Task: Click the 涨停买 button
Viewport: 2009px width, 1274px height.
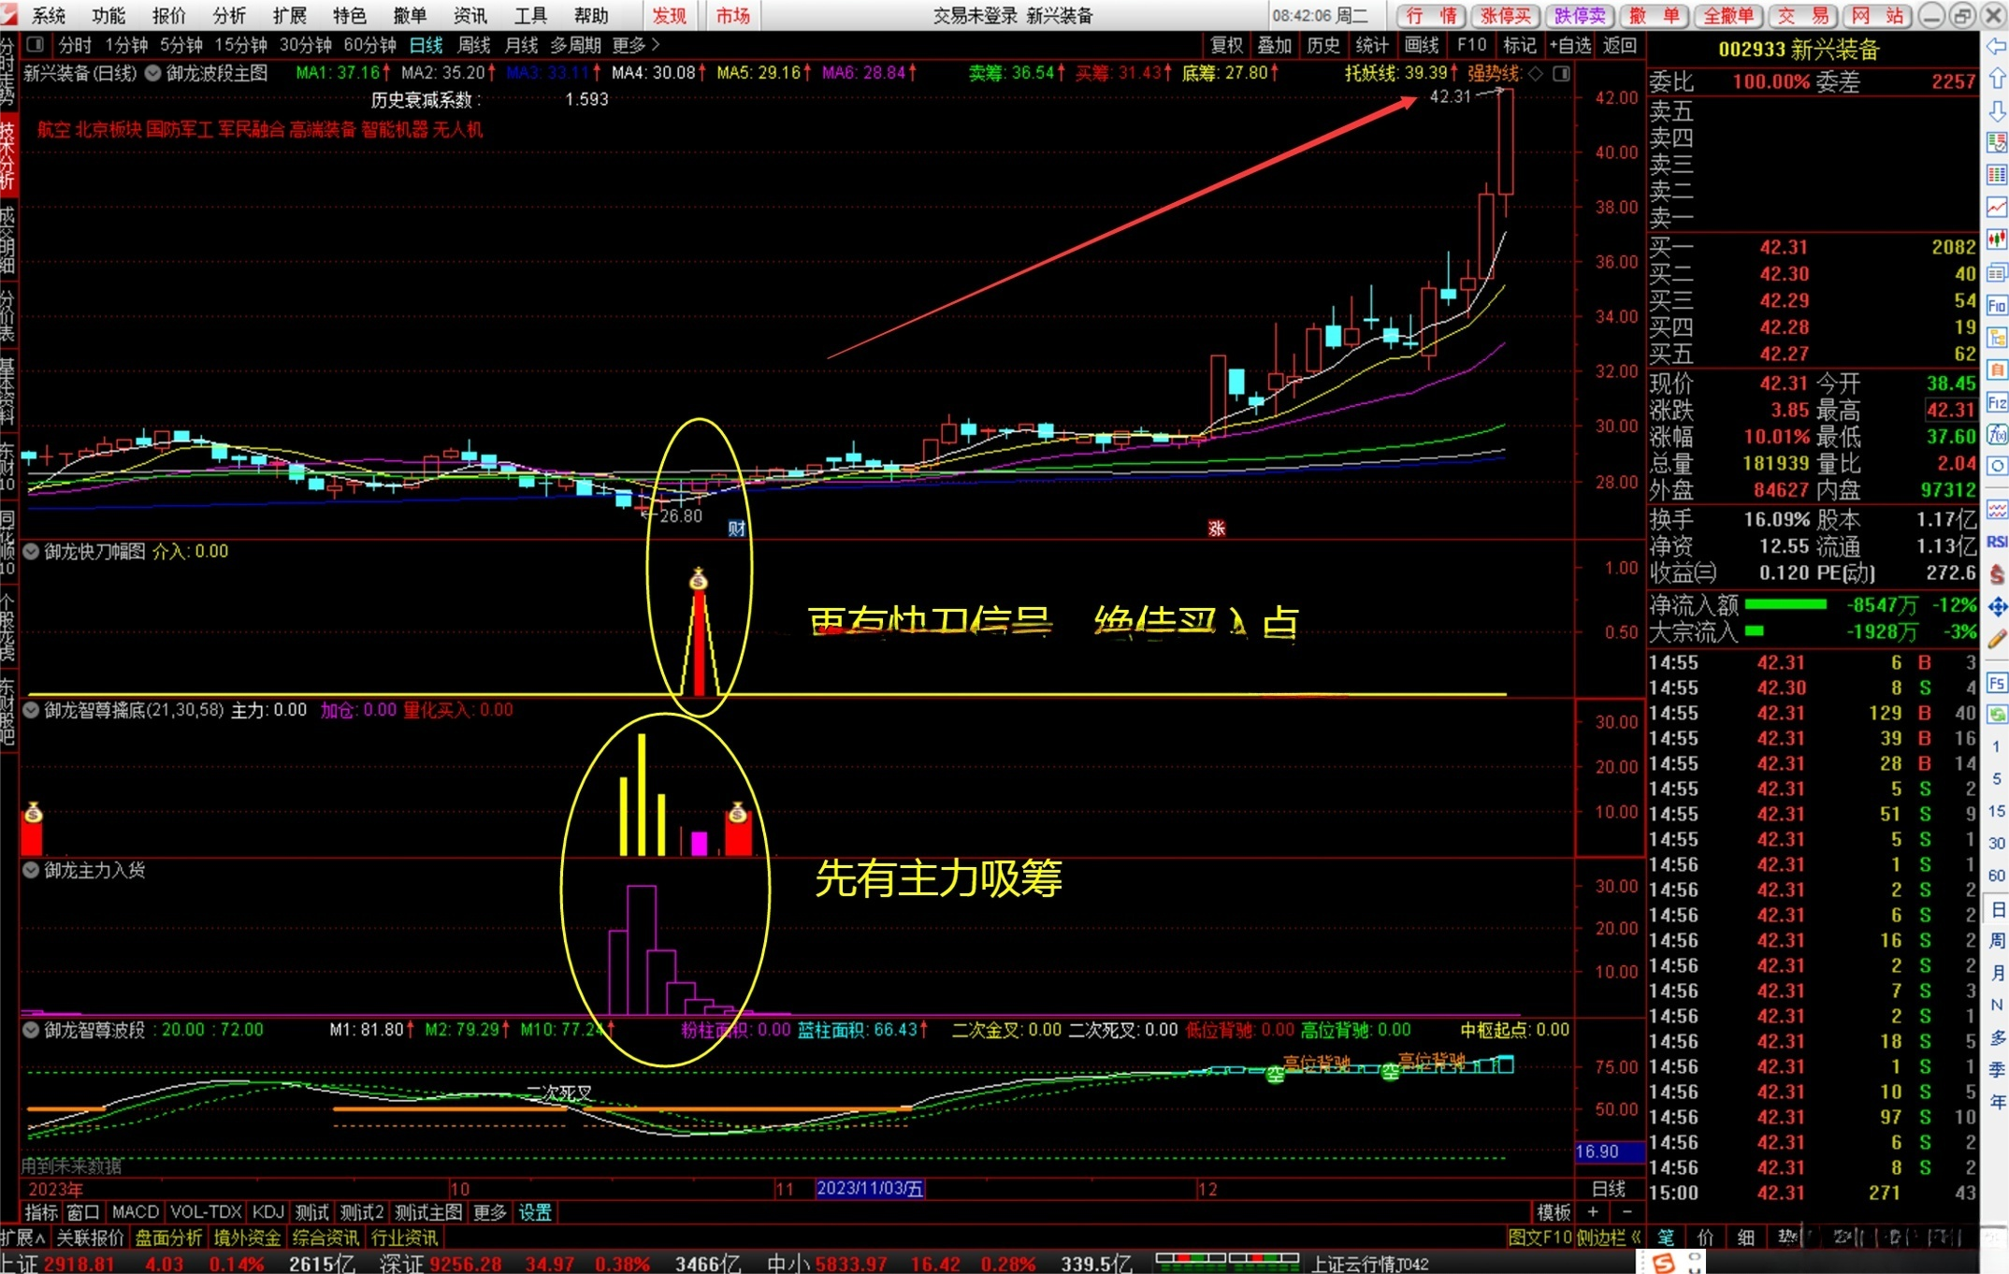Action: coord(1505,15)
